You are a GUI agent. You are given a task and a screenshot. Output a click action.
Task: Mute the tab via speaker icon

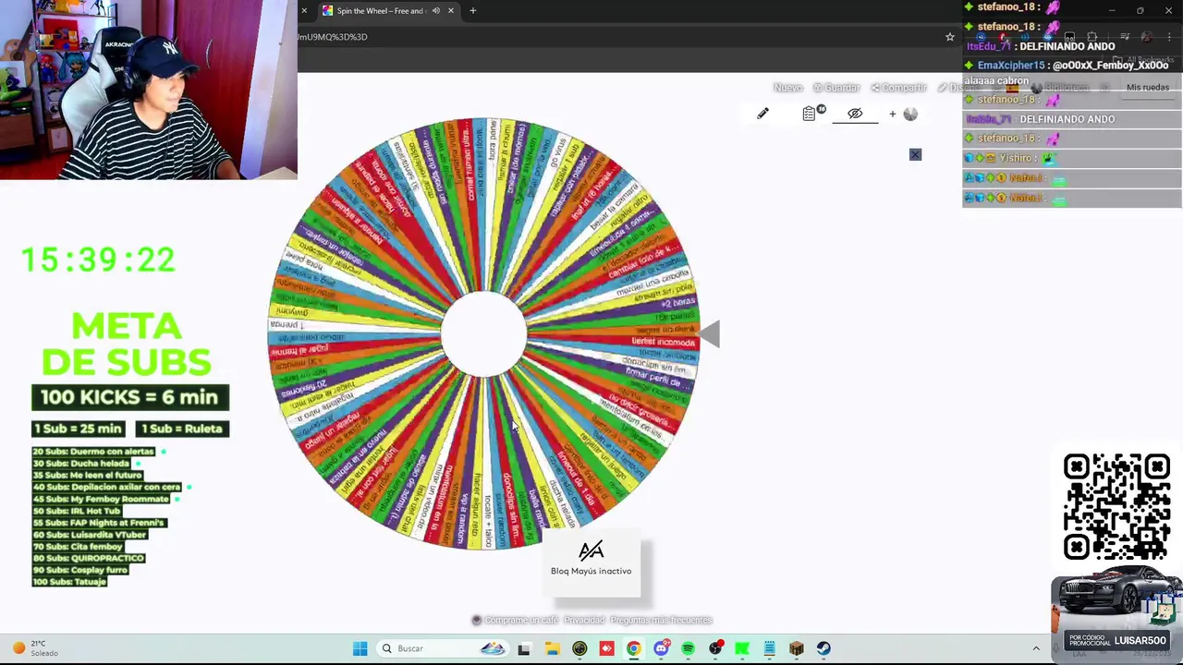click(436, 11)
